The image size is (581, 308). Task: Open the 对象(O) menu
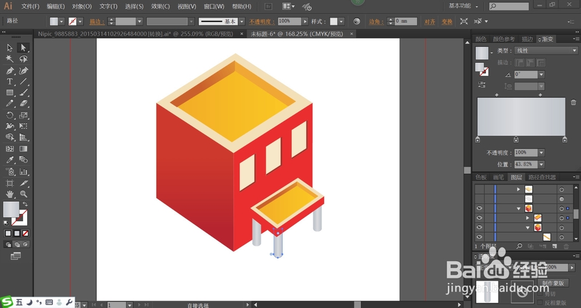pyautogui.click(x=81, y=6)
